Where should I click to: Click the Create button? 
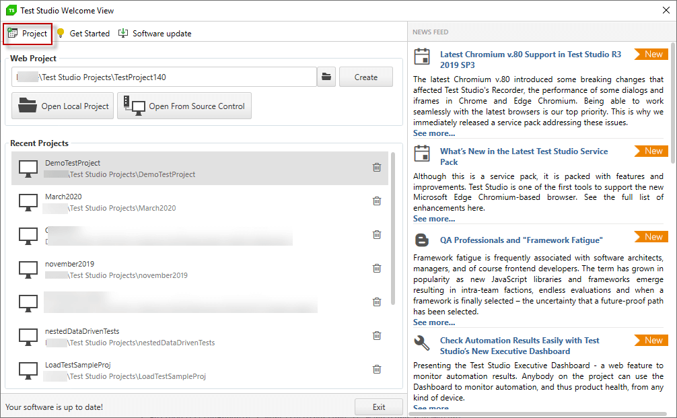[365, 77]
